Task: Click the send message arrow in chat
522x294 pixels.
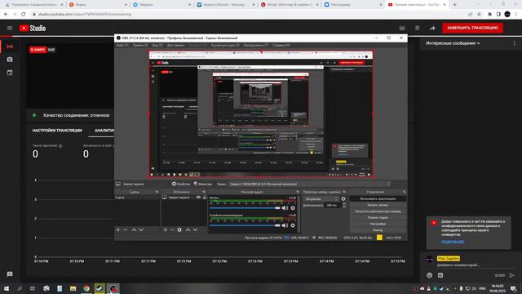Action: [x=512, y=275]
